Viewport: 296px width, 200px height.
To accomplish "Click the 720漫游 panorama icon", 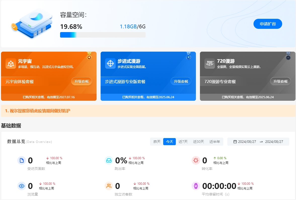I will (209, 63).
